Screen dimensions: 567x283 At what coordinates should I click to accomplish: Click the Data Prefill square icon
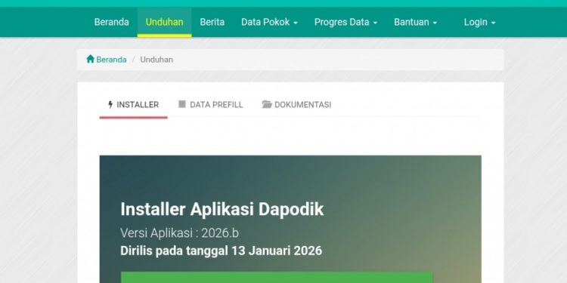point(182,104)
